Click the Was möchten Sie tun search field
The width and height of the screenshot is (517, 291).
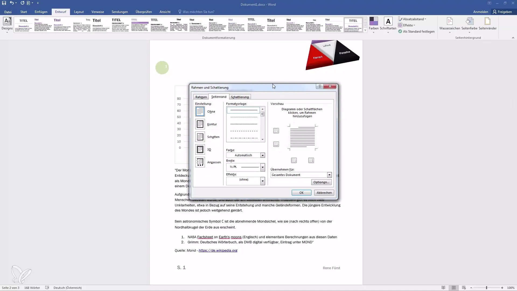pyautogui.click(x=198, y=12)
